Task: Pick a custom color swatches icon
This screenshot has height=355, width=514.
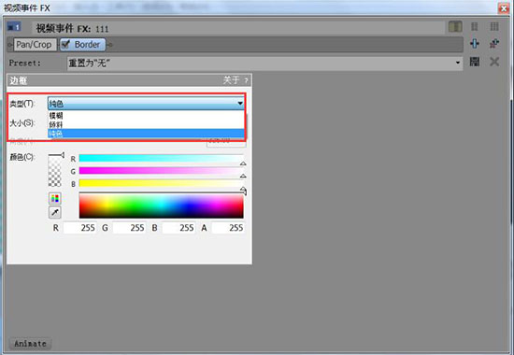Action: point(55,198)
